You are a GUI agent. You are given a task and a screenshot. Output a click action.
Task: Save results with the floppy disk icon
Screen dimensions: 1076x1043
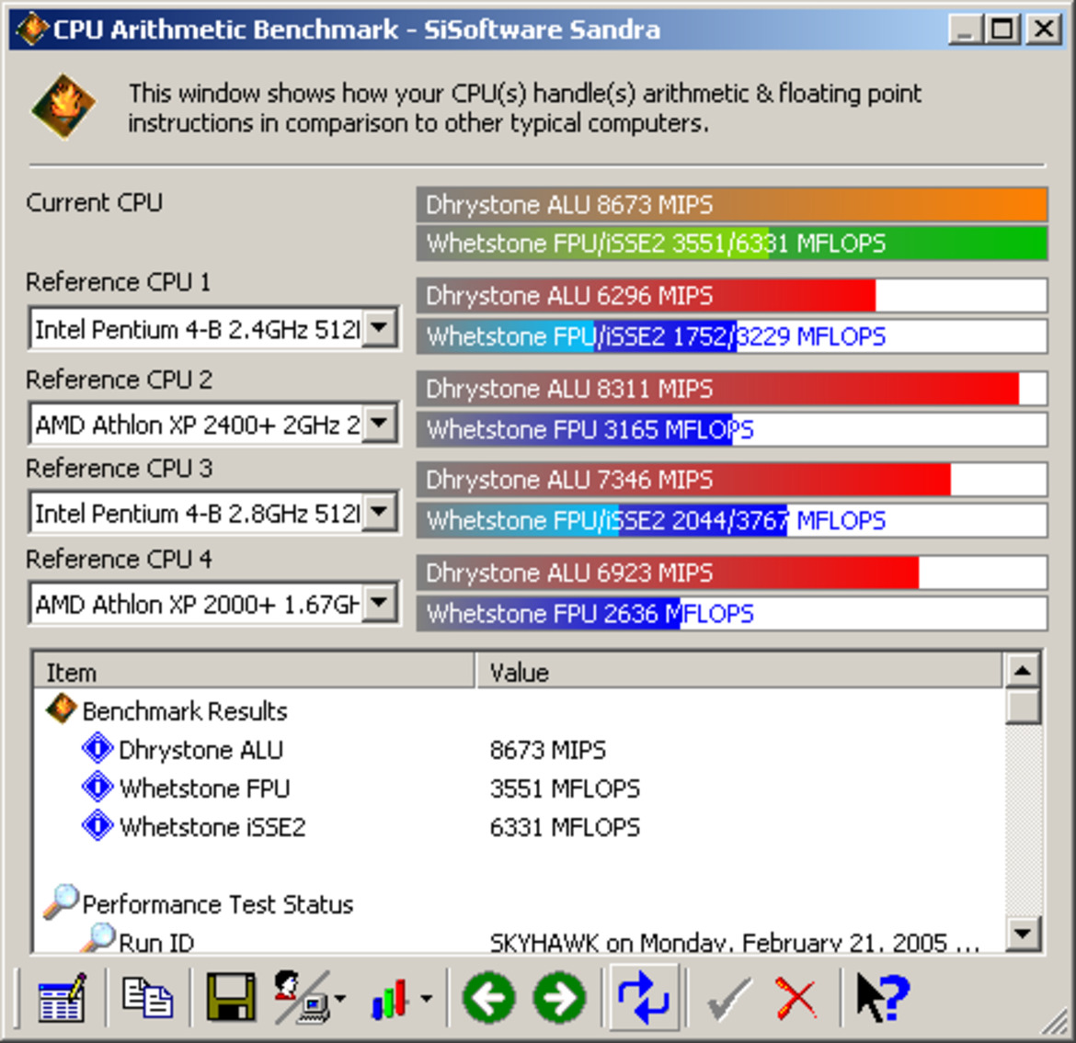pos(231,998)
